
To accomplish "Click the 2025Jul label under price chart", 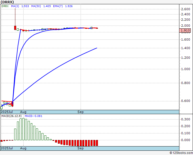I will coord(7,112).
